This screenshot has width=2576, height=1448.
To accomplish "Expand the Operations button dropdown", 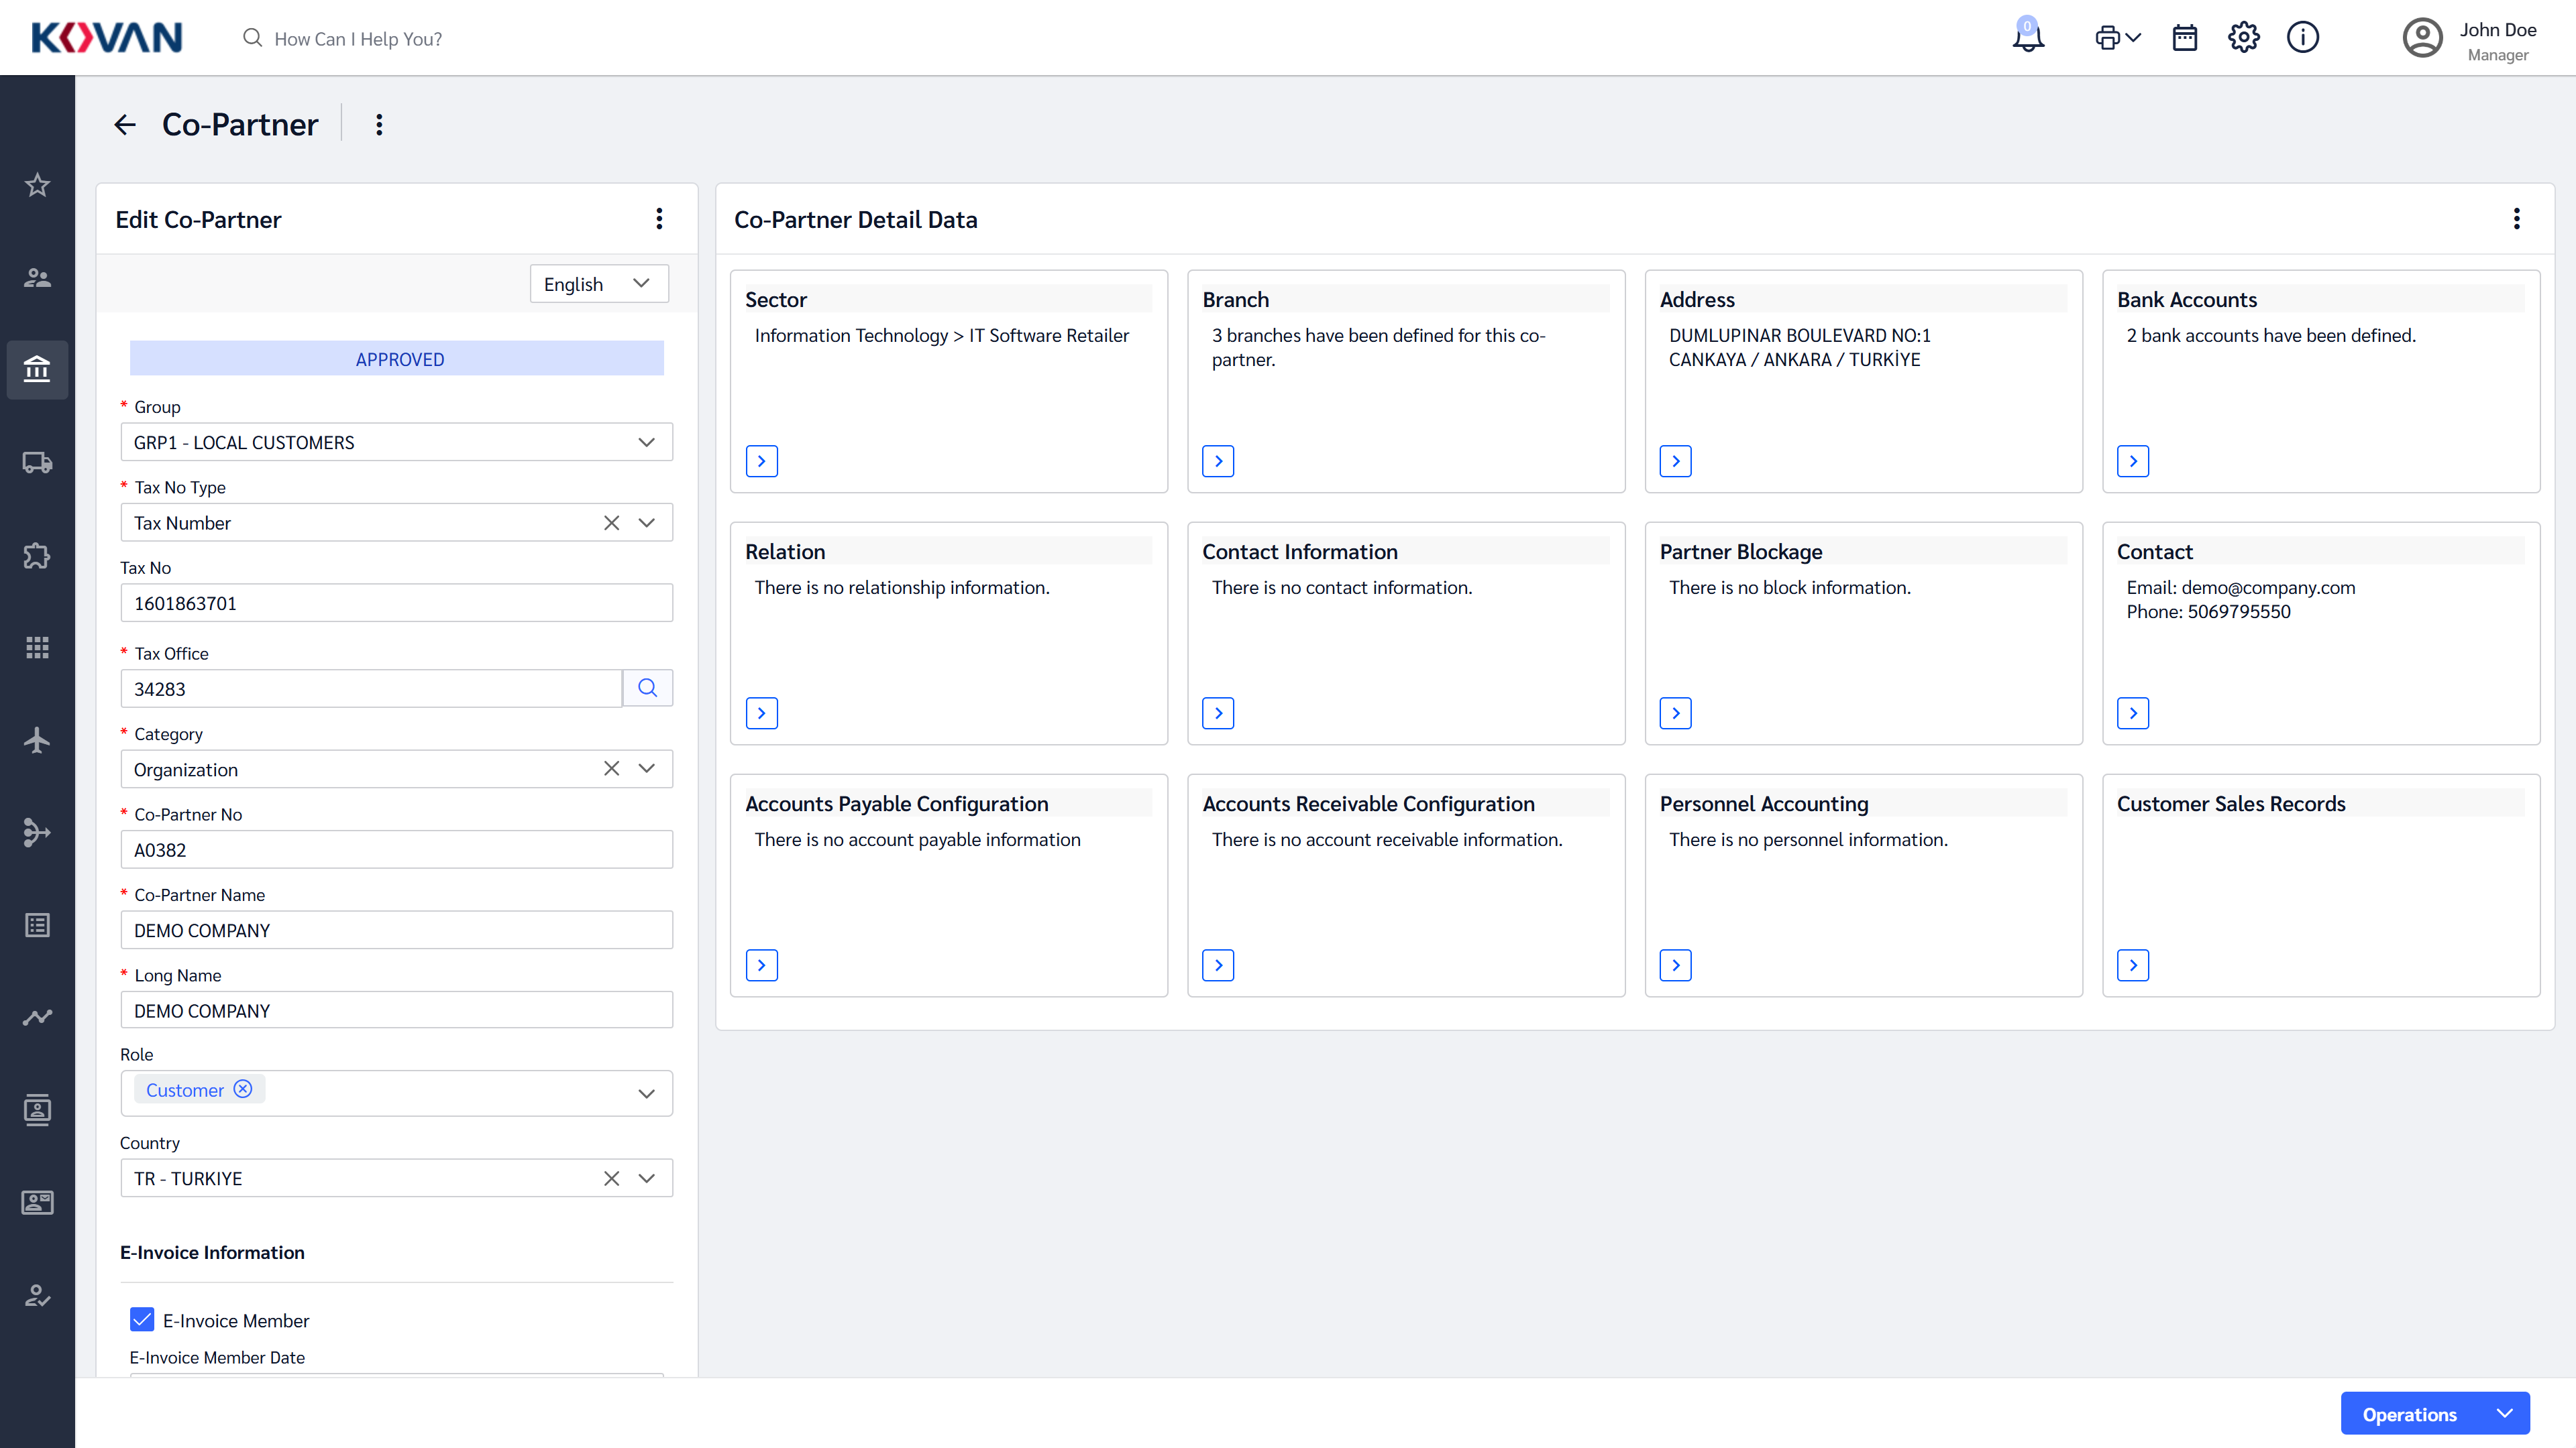I will [x=2505, y=1414].
